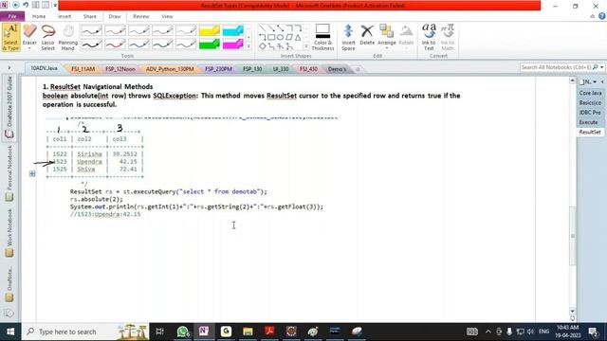This screenshot has height=341, width=607.
Task: Open OneNote Help
Action: click(601, 16)
